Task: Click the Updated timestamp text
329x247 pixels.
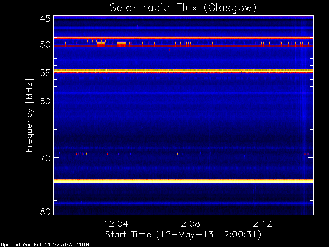Action: pos(45,245)
